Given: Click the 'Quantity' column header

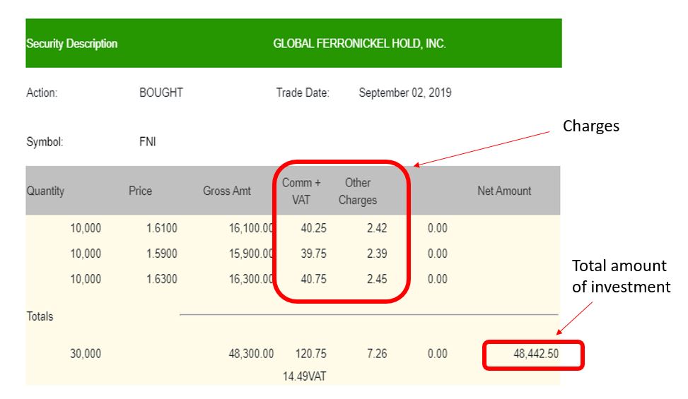Looking at the screenshot, I should tap(45, 191).
